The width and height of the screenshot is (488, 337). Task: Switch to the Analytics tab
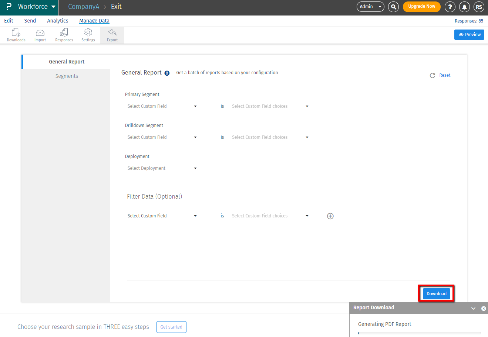point(58,21)
